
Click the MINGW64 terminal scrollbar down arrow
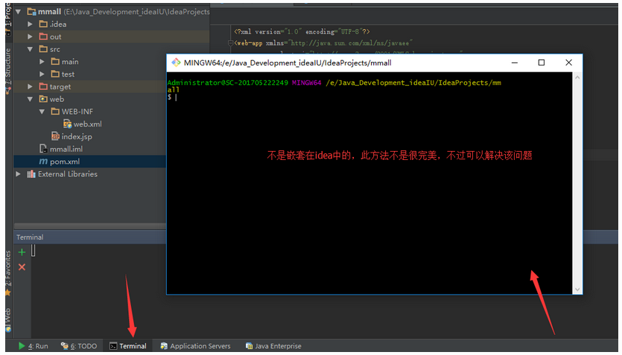[577, 288]
